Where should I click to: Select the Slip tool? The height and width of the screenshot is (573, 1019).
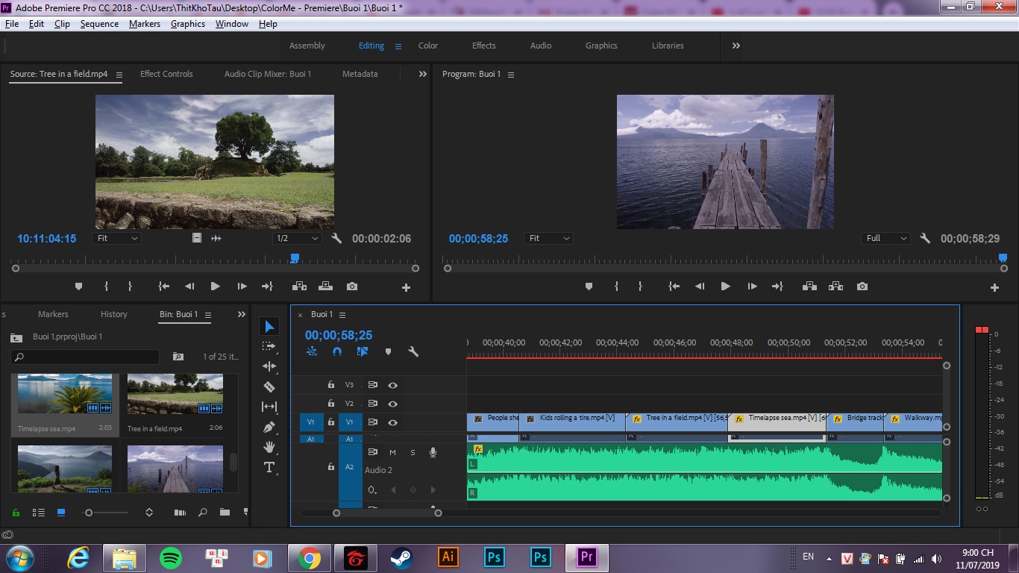[x=269, y=407]
